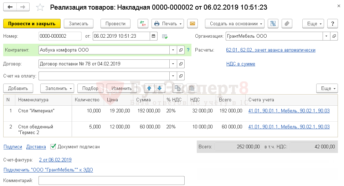Image resolution: width=344 pixels, height=186 pixels.
Task: Open document structure (related documents) icon
Action: [273, 23]
